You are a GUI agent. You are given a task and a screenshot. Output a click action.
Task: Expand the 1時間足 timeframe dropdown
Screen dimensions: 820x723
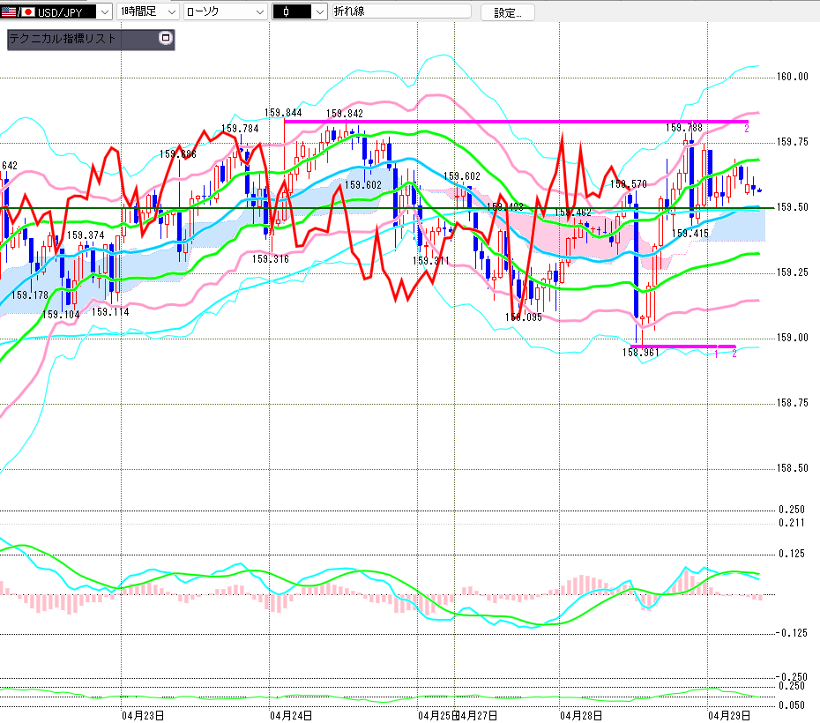171,11
